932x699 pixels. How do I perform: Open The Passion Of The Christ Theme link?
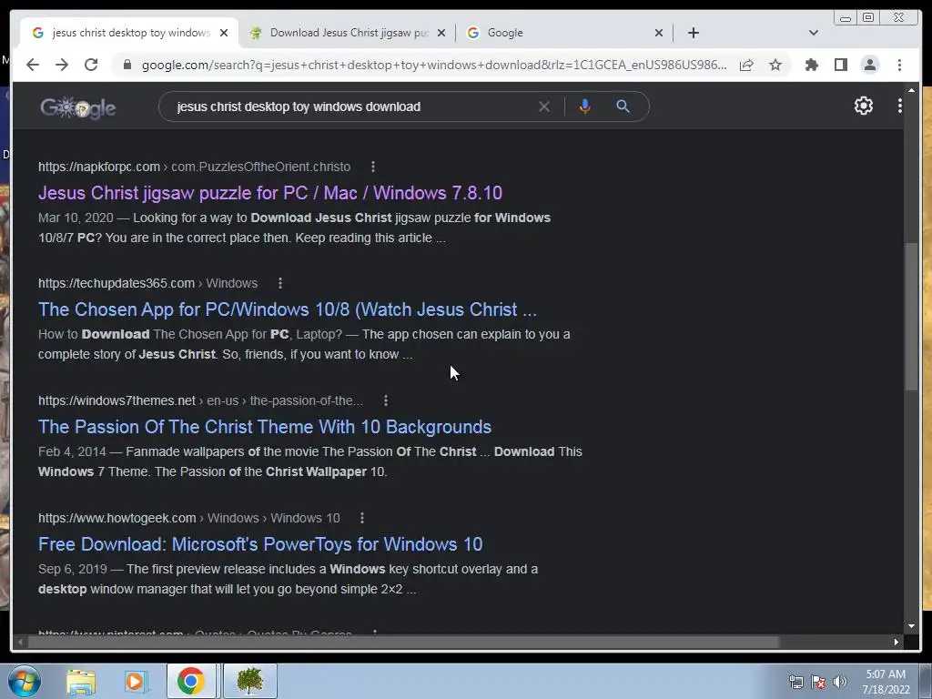(x=265, y=427)
